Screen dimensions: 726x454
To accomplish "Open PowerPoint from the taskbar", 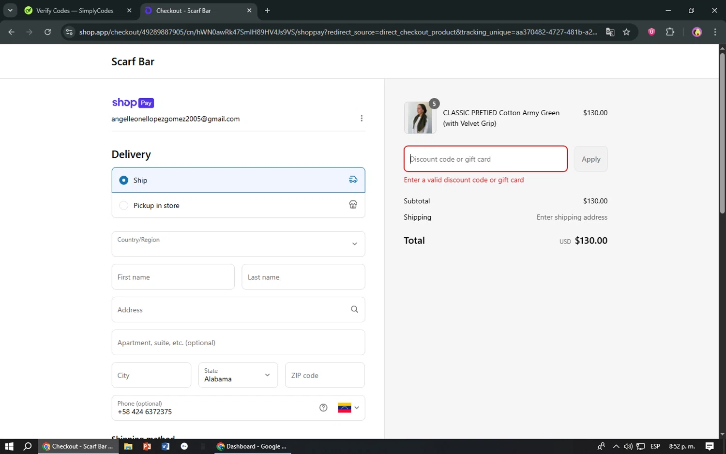I will [147, 446].
